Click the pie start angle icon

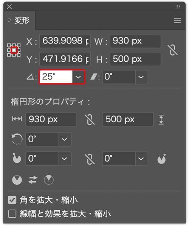[x=17, y=158]
